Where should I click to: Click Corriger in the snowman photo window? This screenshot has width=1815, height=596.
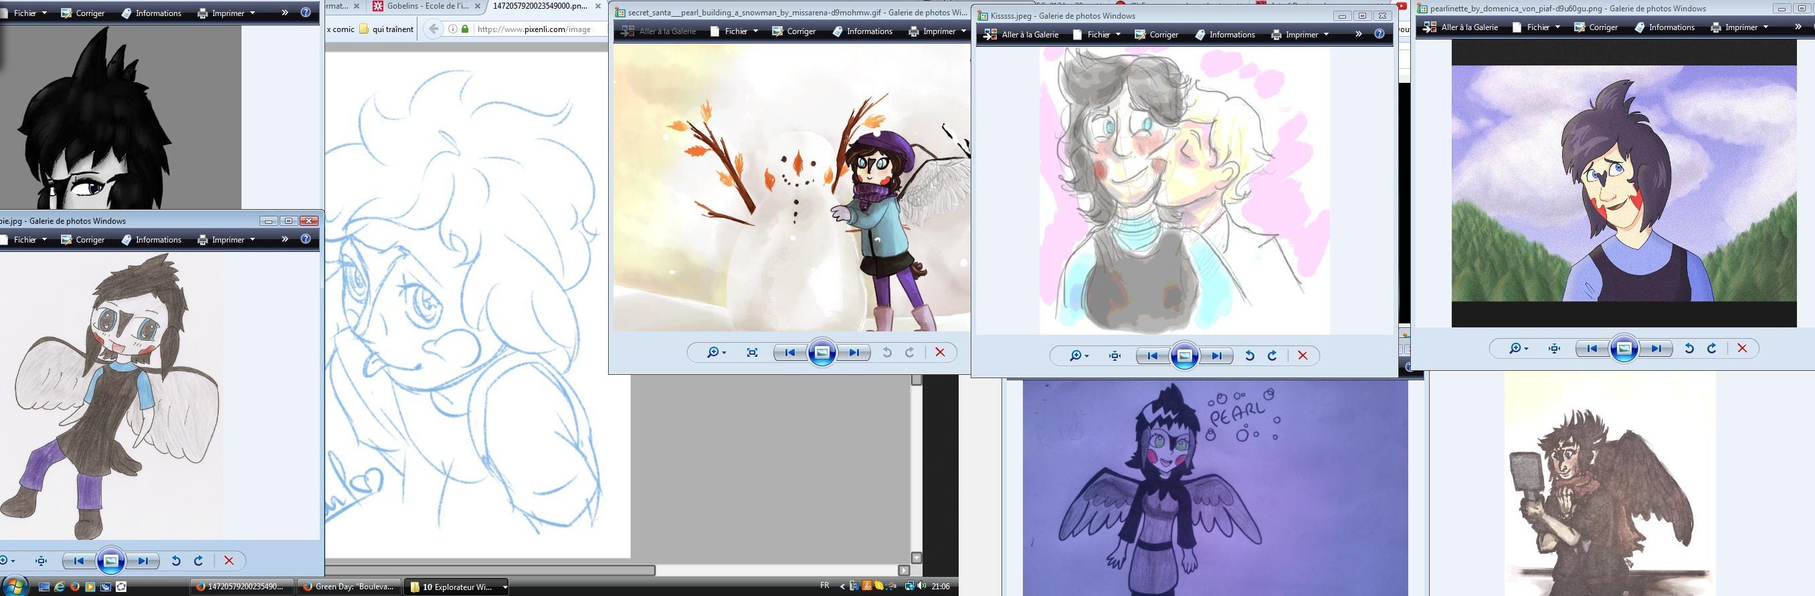tap(793, 31)
